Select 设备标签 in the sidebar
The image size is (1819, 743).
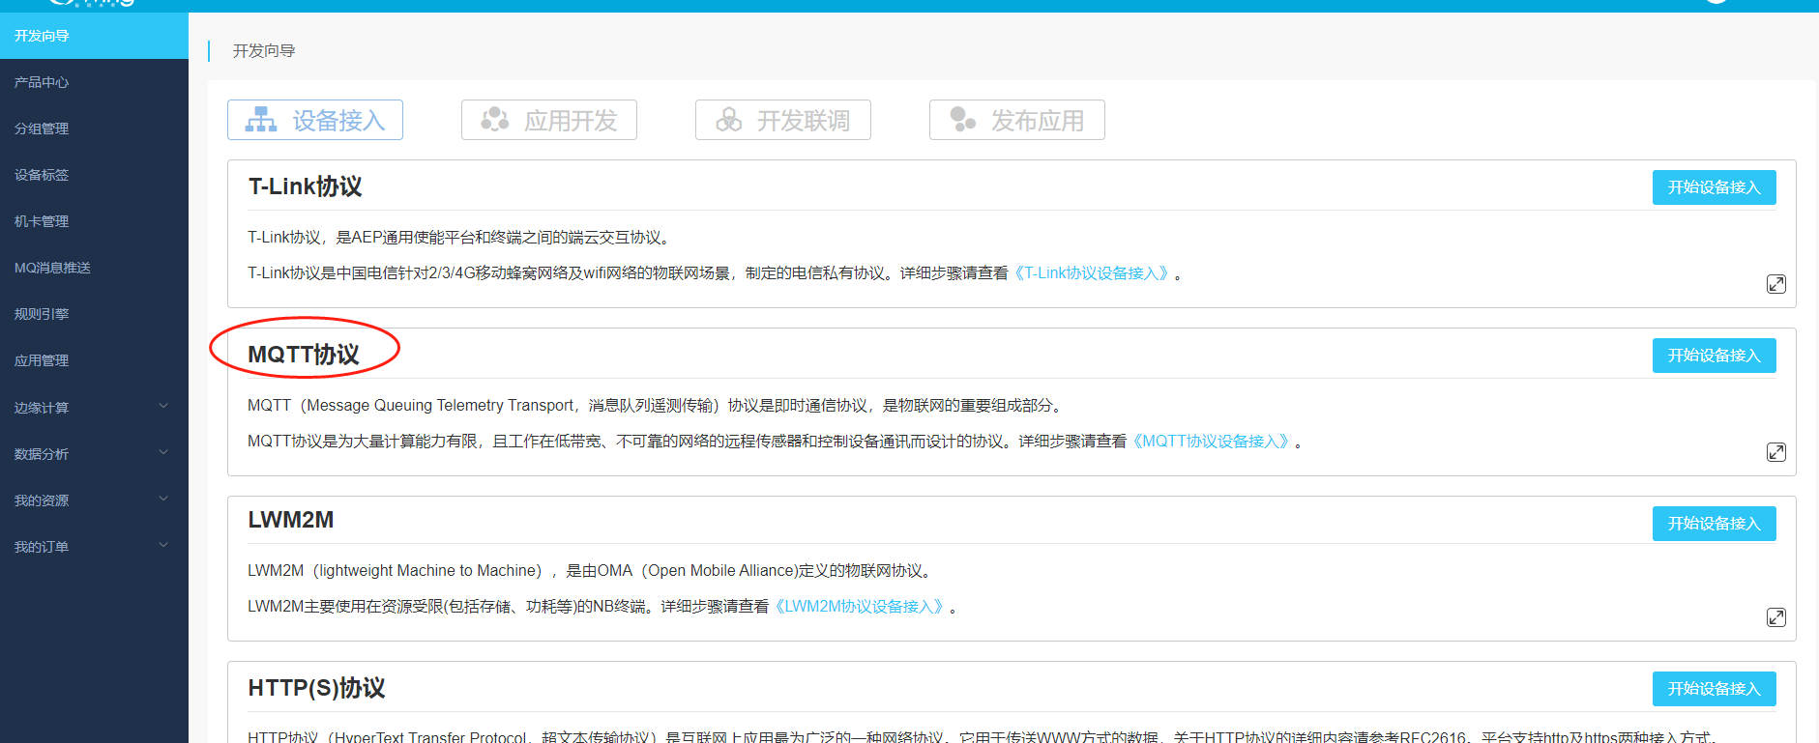tap(94, 175)
